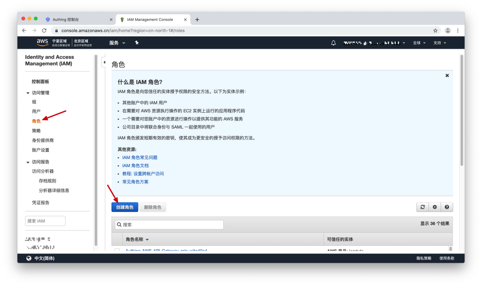The image size is (482, 286).
Task: Open a new browser tab
Action: coord(197,20)
